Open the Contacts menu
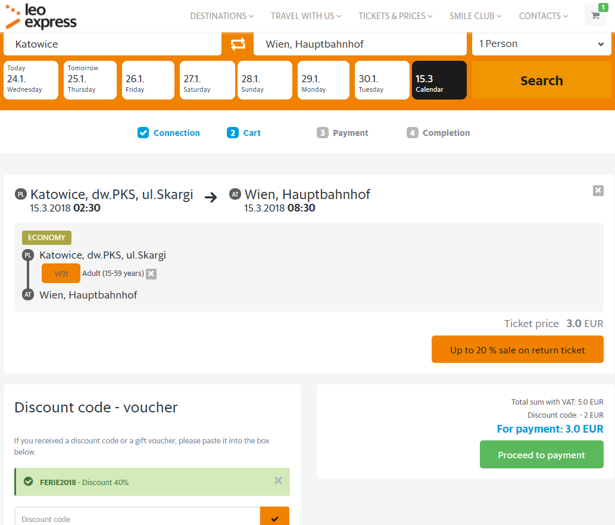The height and width of the screenshot is (525, 615). pos(543,16)
